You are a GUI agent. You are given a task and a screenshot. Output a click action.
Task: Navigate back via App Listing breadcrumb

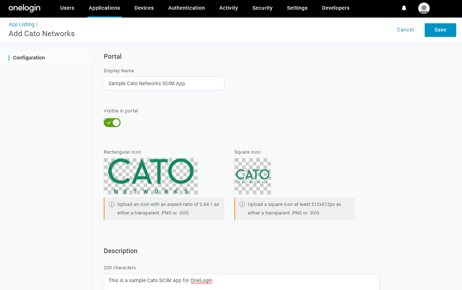pyautogui.click(x=22, y=24)
